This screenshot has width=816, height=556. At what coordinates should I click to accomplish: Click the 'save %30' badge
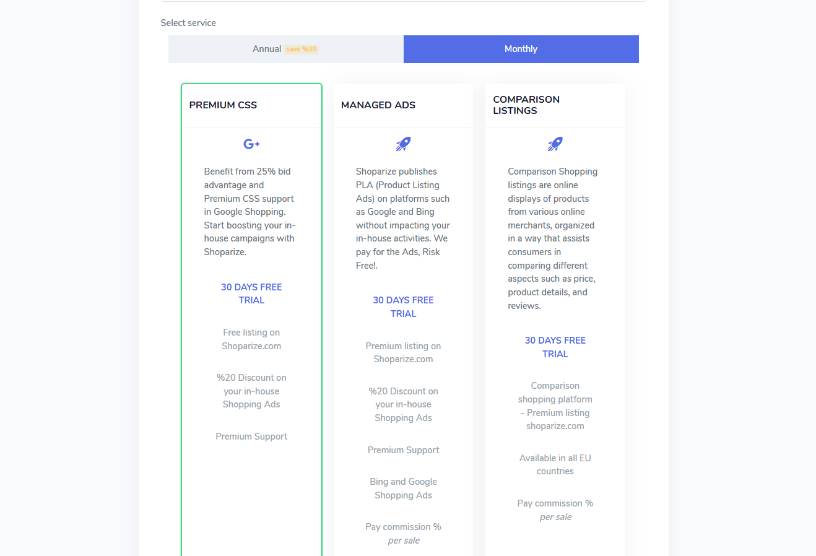coord(301,50)
